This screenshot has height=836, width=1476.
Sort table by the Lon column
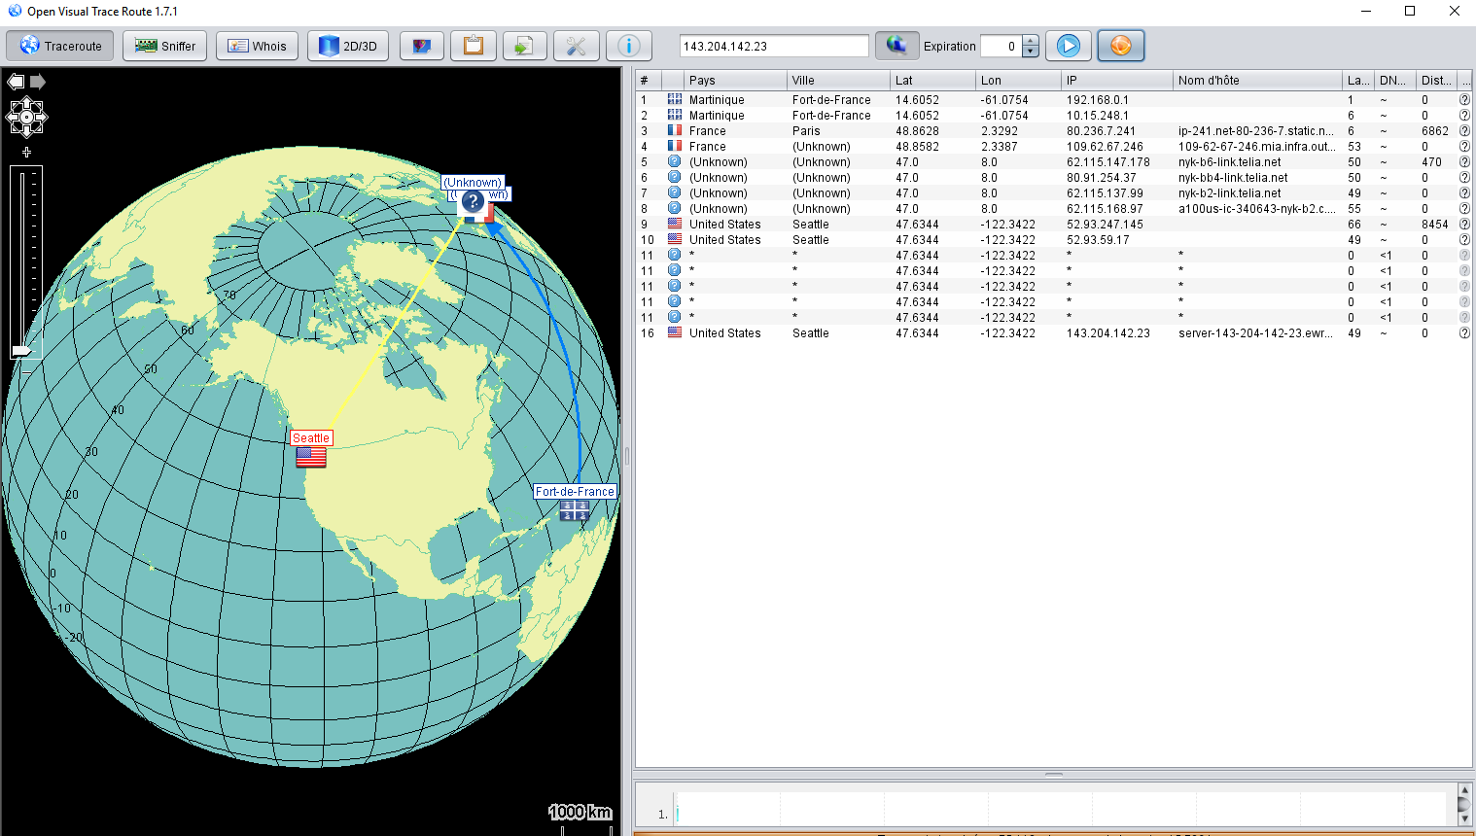(x=1018, y=80)
